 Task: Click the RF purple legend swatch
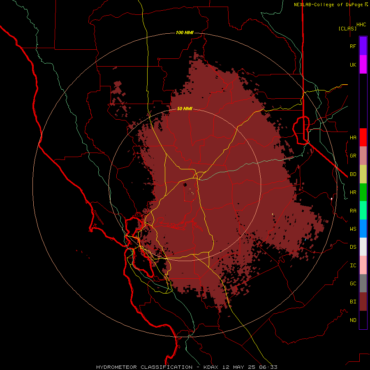[363, 46]
